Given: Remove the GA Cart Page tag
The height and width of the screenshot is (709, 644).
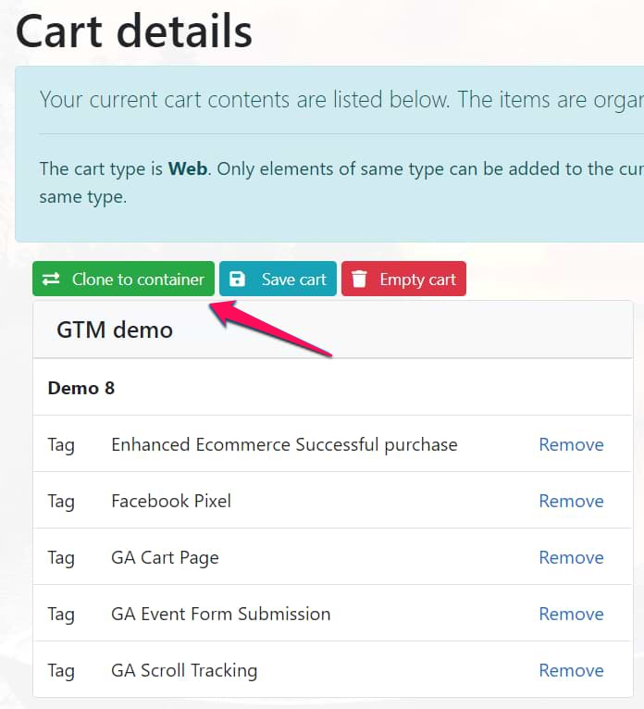Looking at the screenshot, I should [571, 557].
